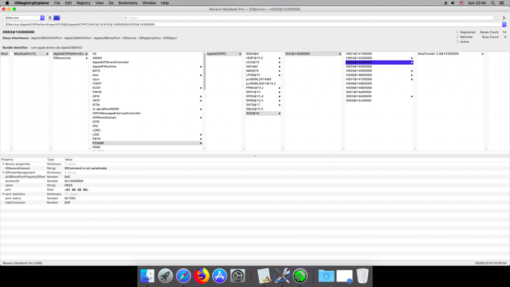Toggle the Matched checkbox
The width and height of the screenshot is (510, 287).
pyautogui.click(x=457, y=37)
